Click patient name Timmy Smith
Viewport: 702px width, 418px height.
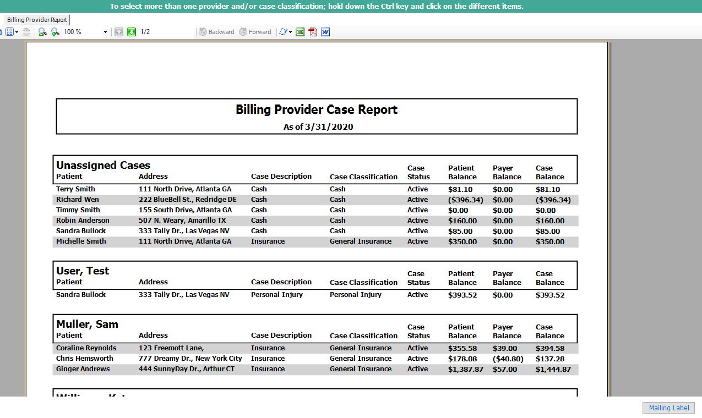pyautogui.click(x=78, y=210)
